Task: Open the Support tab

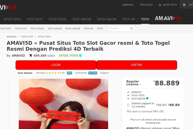Action: tap(104, 73)
